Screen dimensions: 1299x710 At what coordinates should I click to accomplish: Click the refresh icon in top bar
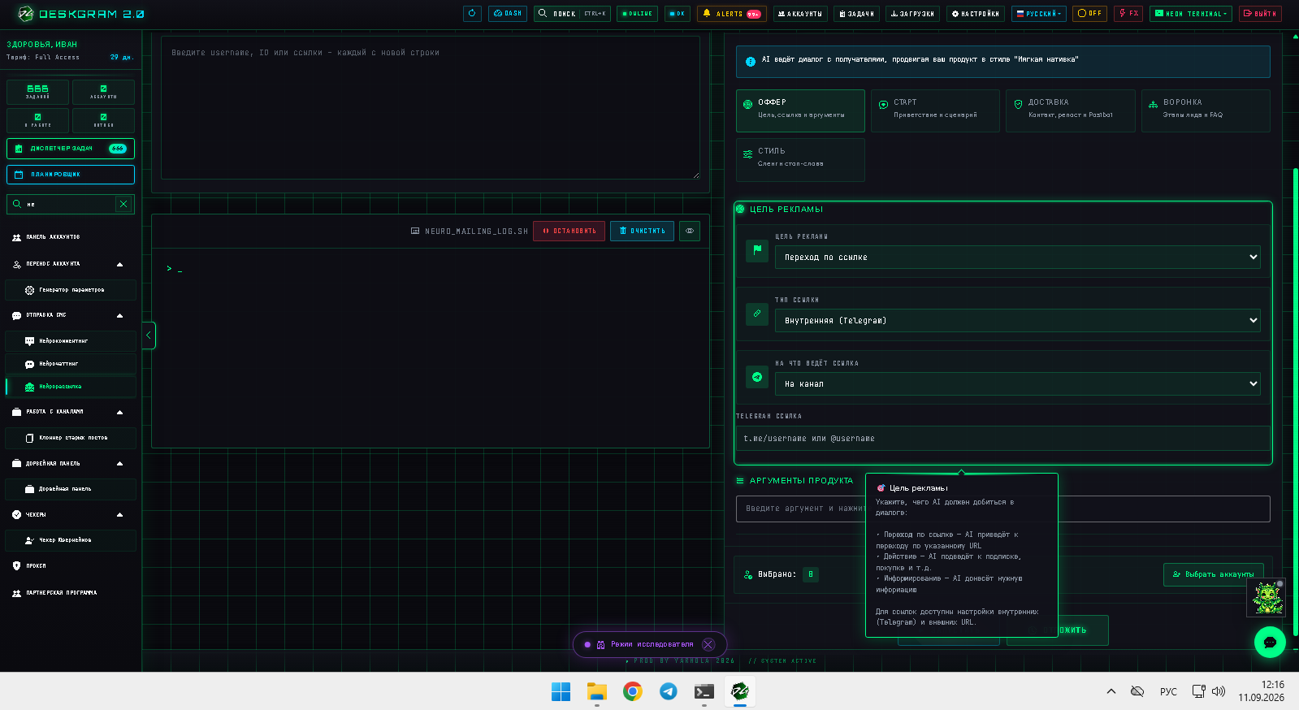[x=472, y=14]
